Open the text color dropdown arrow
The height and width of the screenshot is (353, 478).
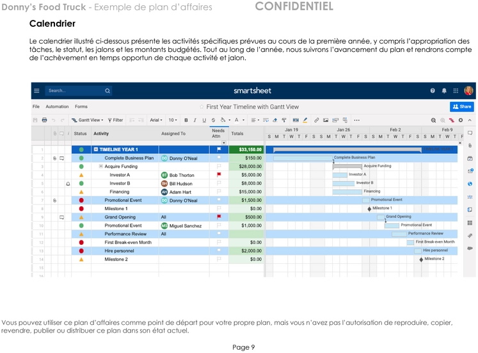243,120
